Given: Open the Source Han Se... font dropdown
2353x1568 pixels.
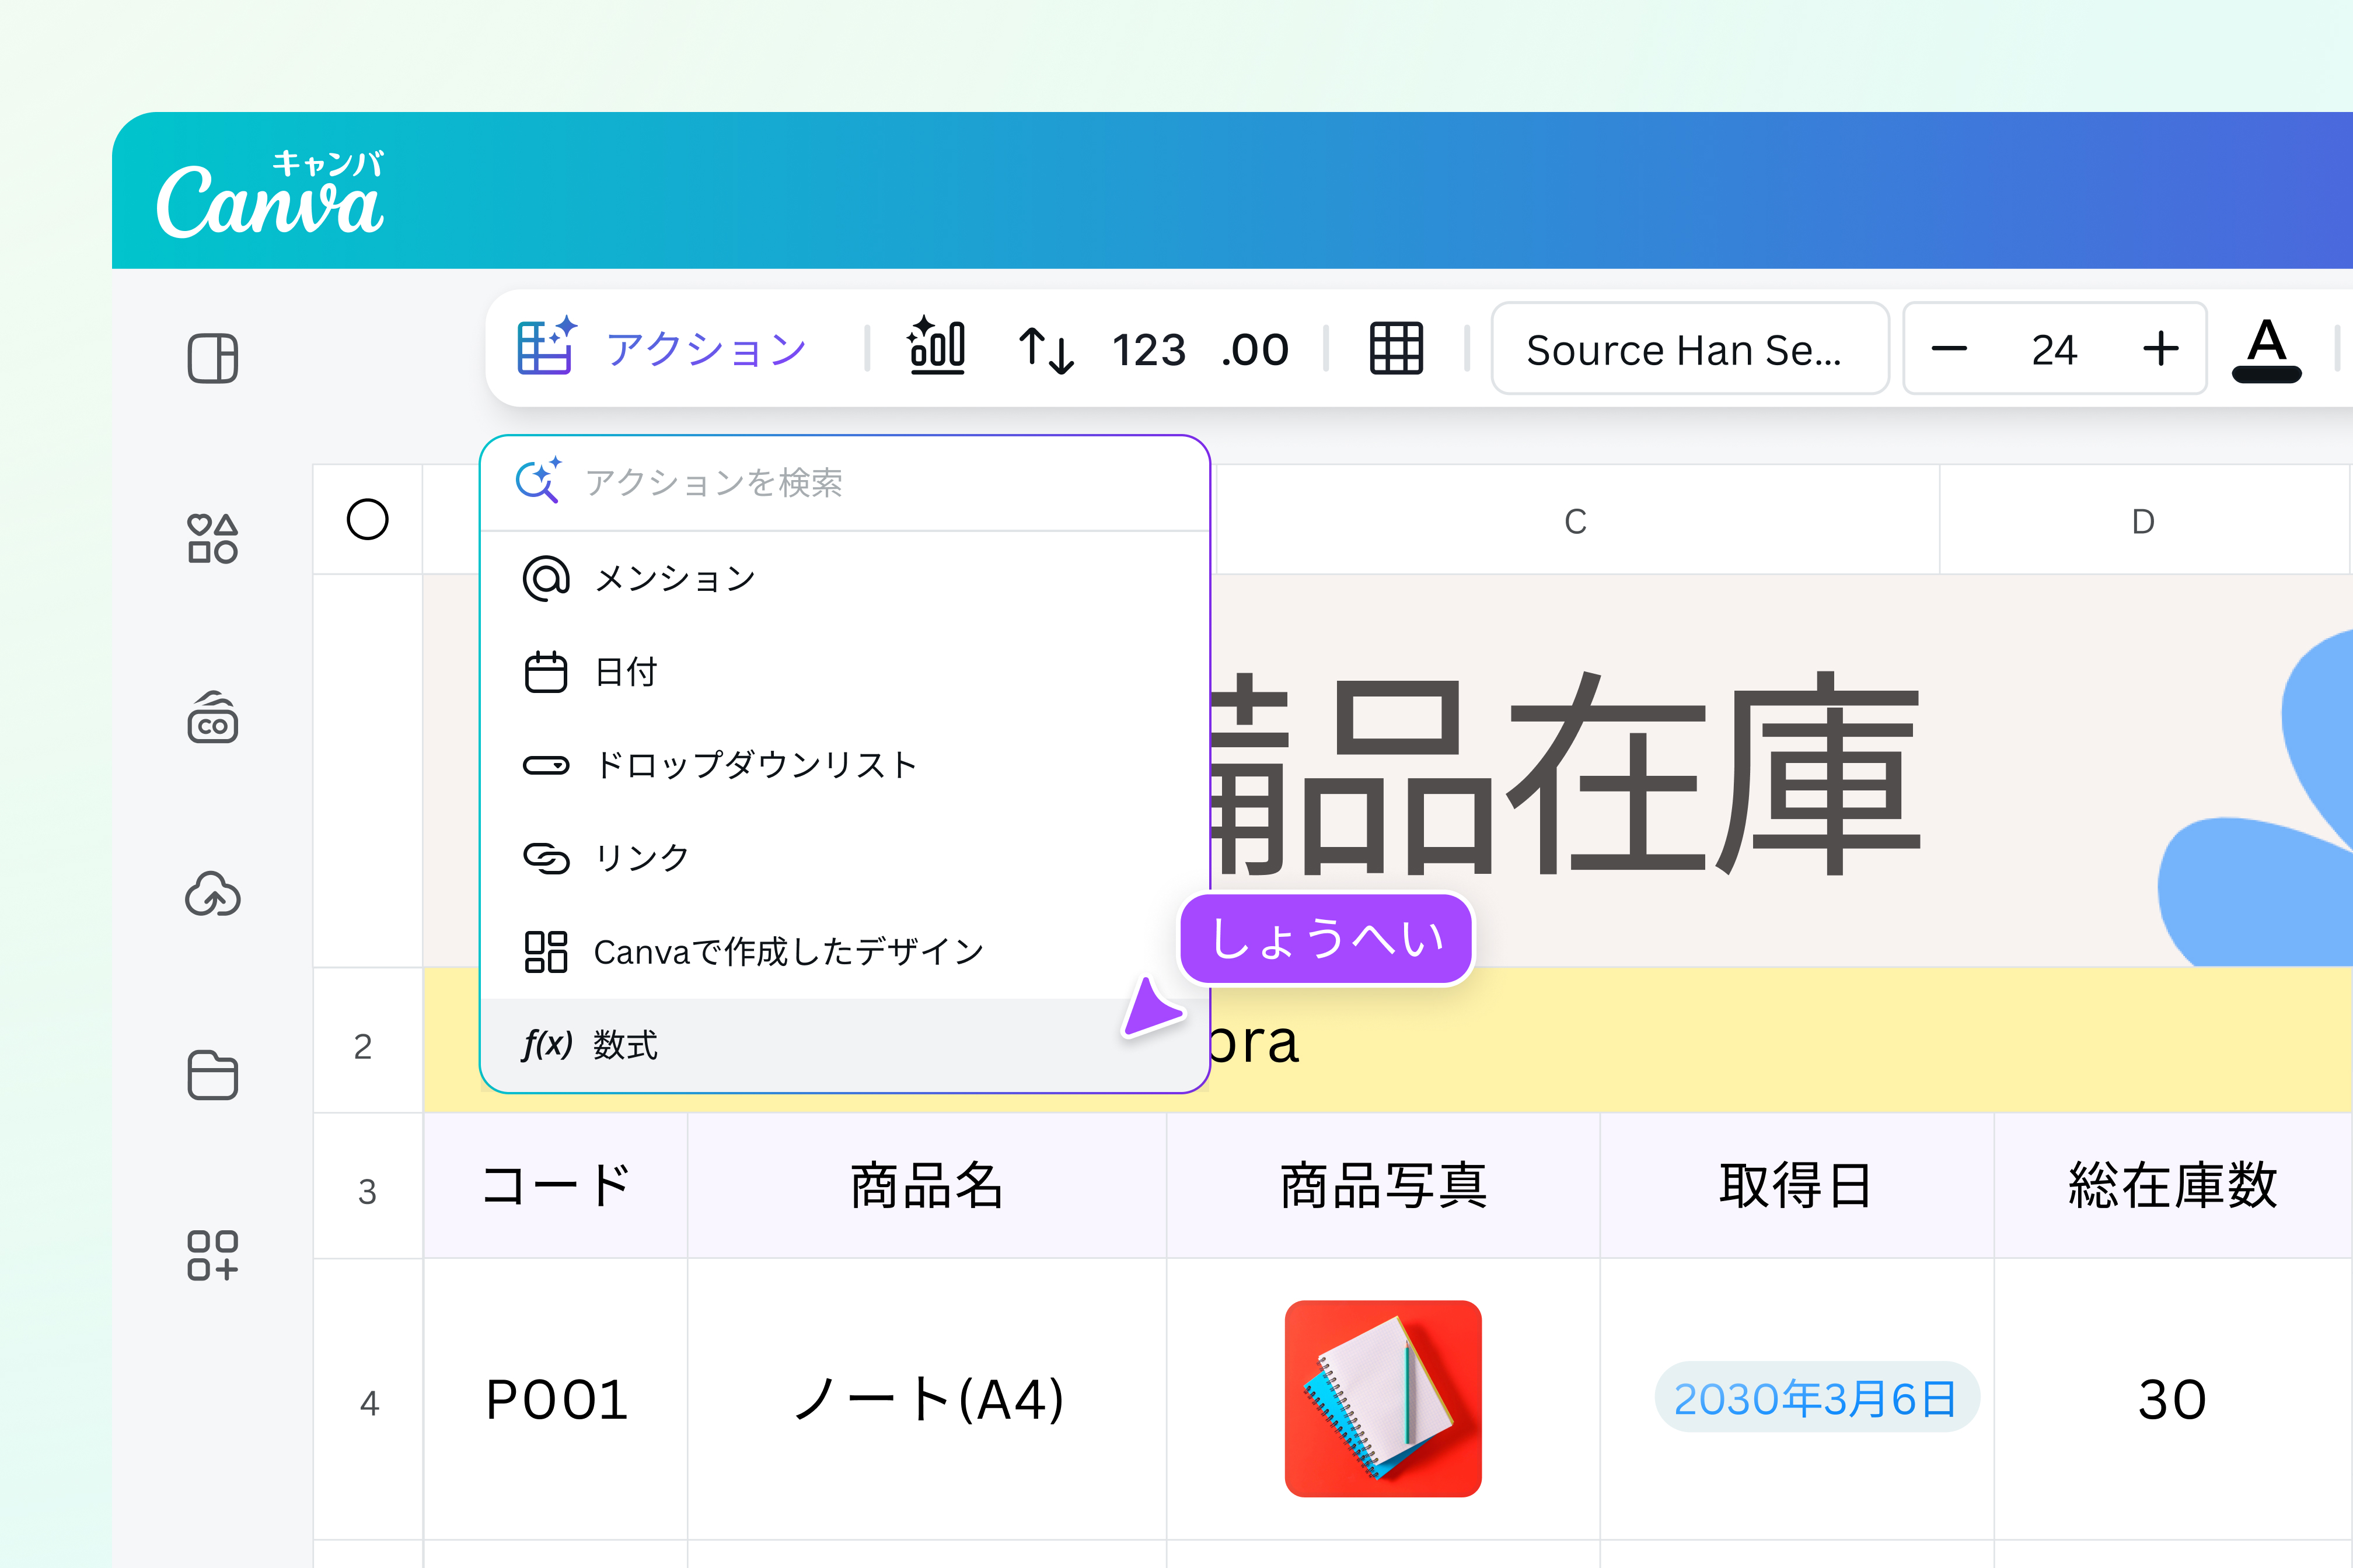Looking at the screenshot, I should tap(1689, 349).
